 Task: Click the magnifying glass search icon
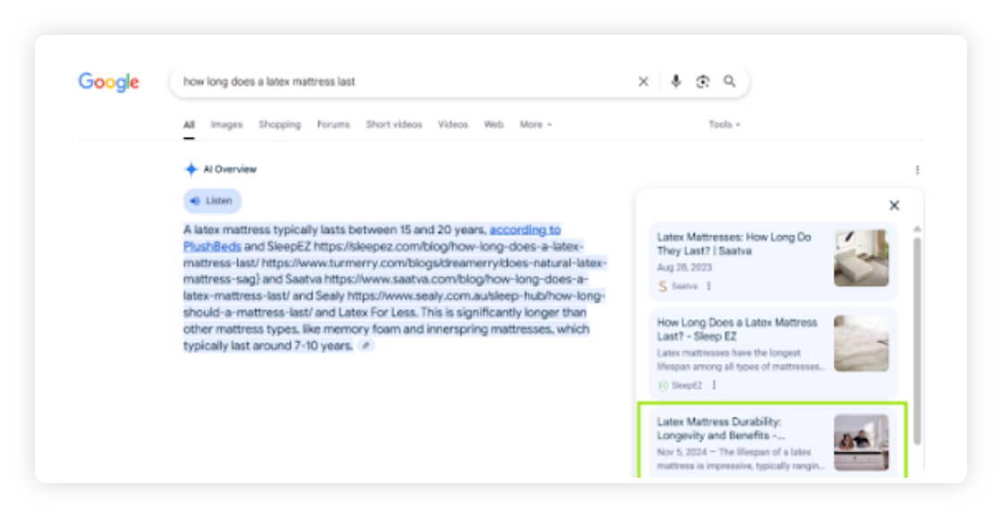pos(730,82)
